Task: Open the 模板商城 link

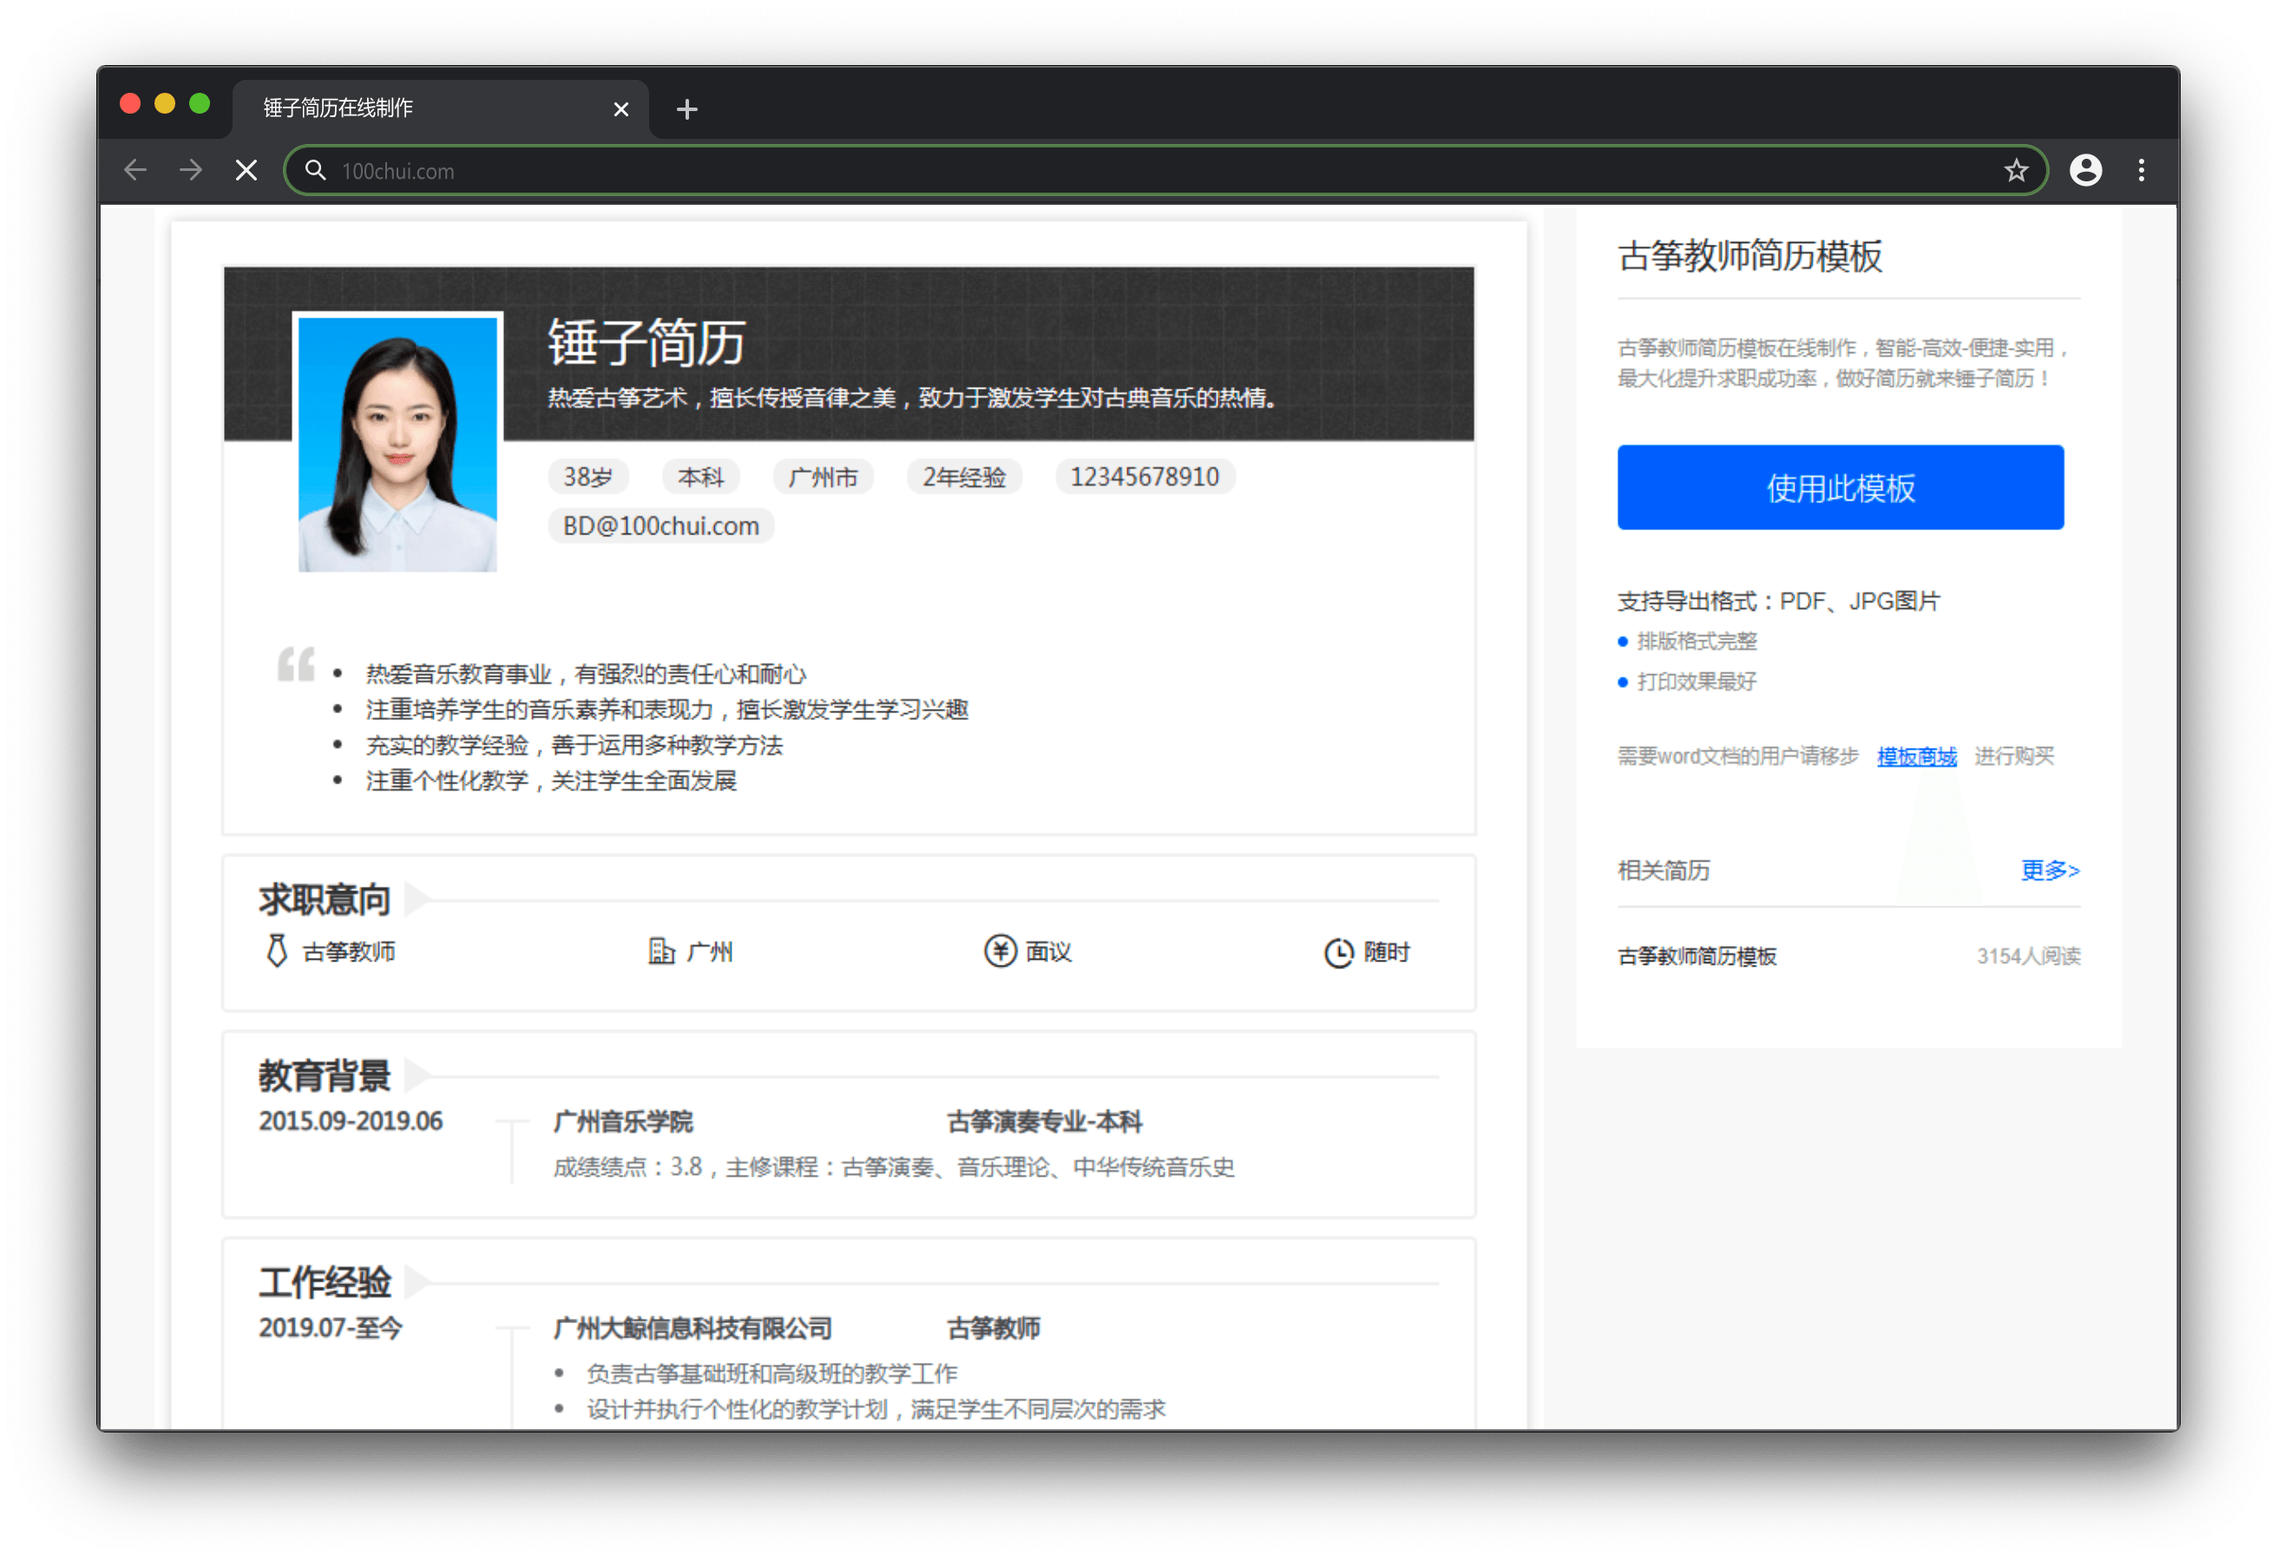Action: [1916, 756]
